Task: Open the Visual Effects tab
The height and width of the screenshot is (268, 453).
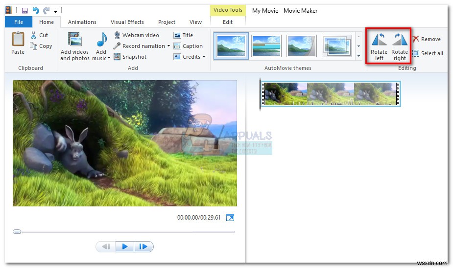Action: 127,22
